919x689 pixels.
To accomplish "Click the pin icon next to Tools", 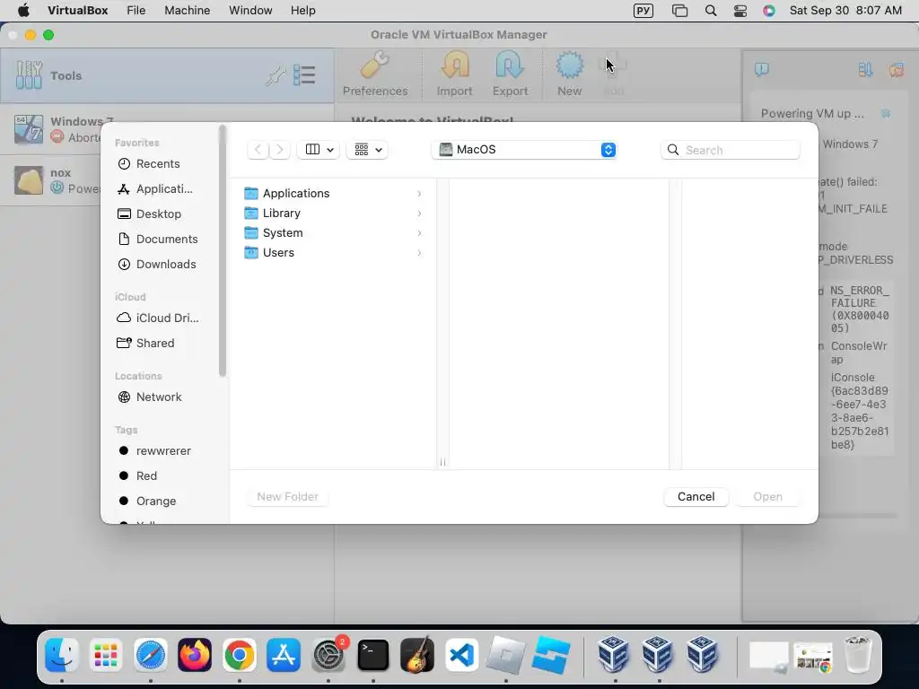I will (x=275, y=75).
